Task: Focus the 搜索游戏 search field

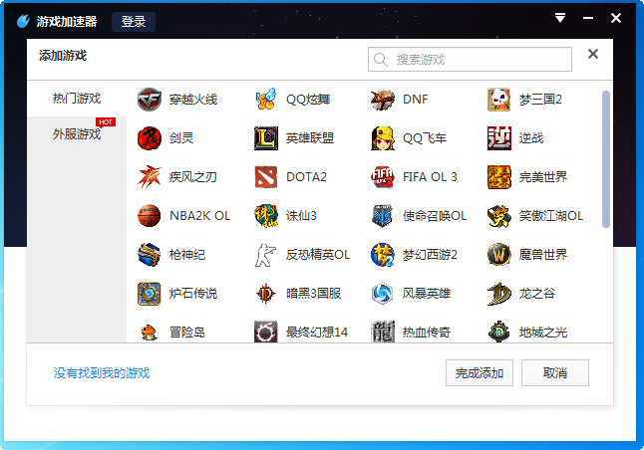Action: click(x=470, y=60)
